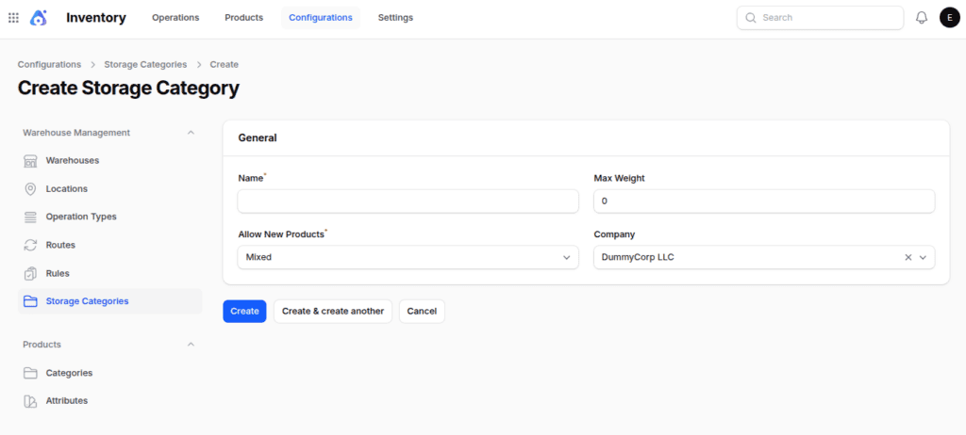Screen dimensions: 966x435
Task: Collapse the Warehouse Management section
Action: tap(191, 133)
